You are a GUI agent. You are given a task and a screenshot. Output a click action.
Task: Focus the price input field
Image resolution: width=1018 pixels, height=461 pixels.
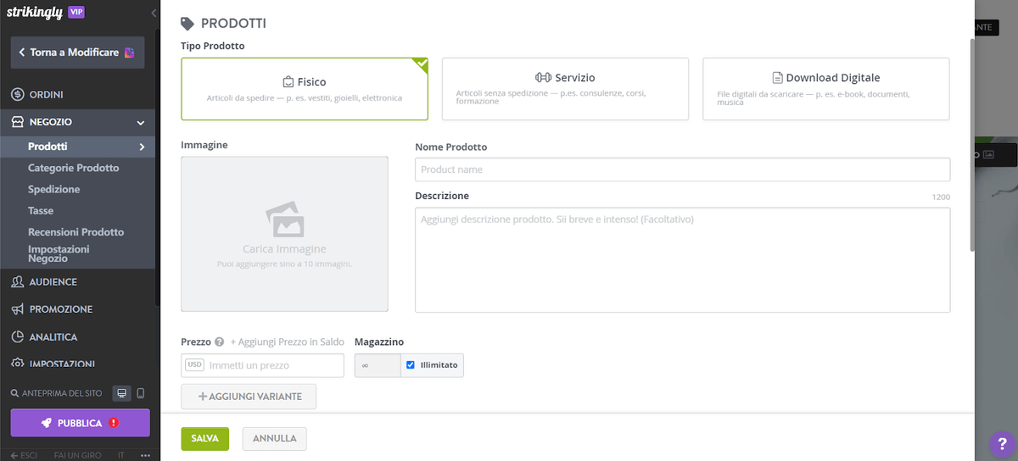tap(262, 365)
